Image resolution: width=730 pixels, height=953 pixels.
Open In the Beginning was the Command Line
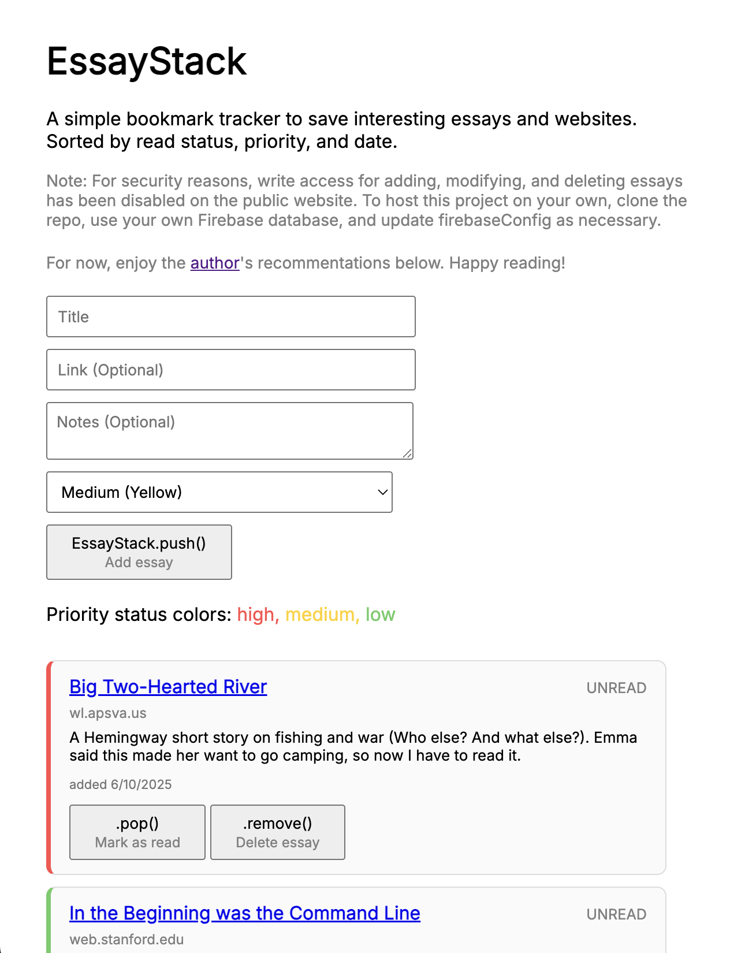coord(245,913)
